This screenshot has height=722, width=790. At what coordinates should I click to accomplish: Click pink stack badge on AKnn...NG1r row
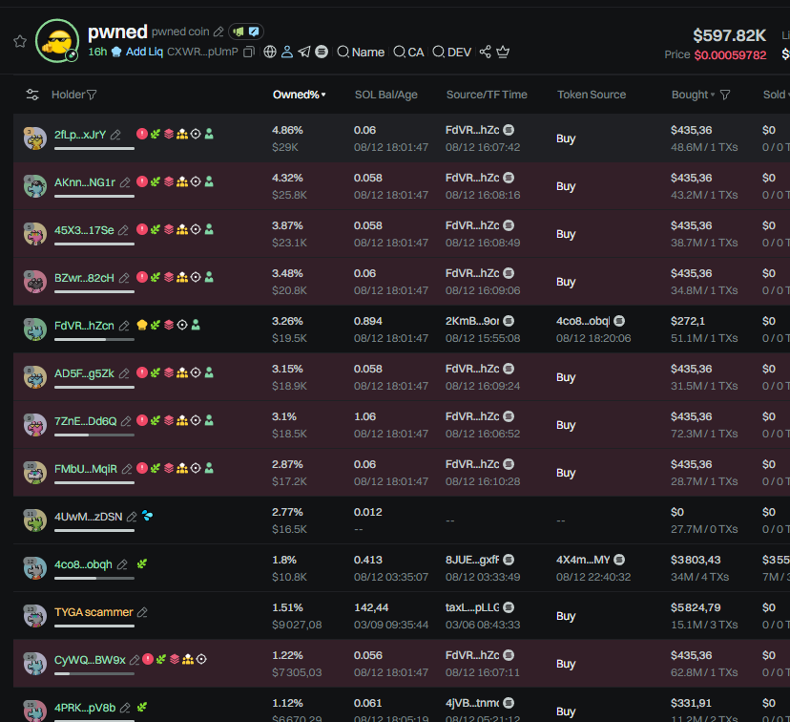point(169,181)
